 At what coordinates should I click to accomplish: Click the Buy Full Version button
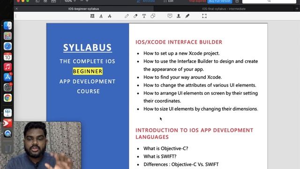point(220,1)
